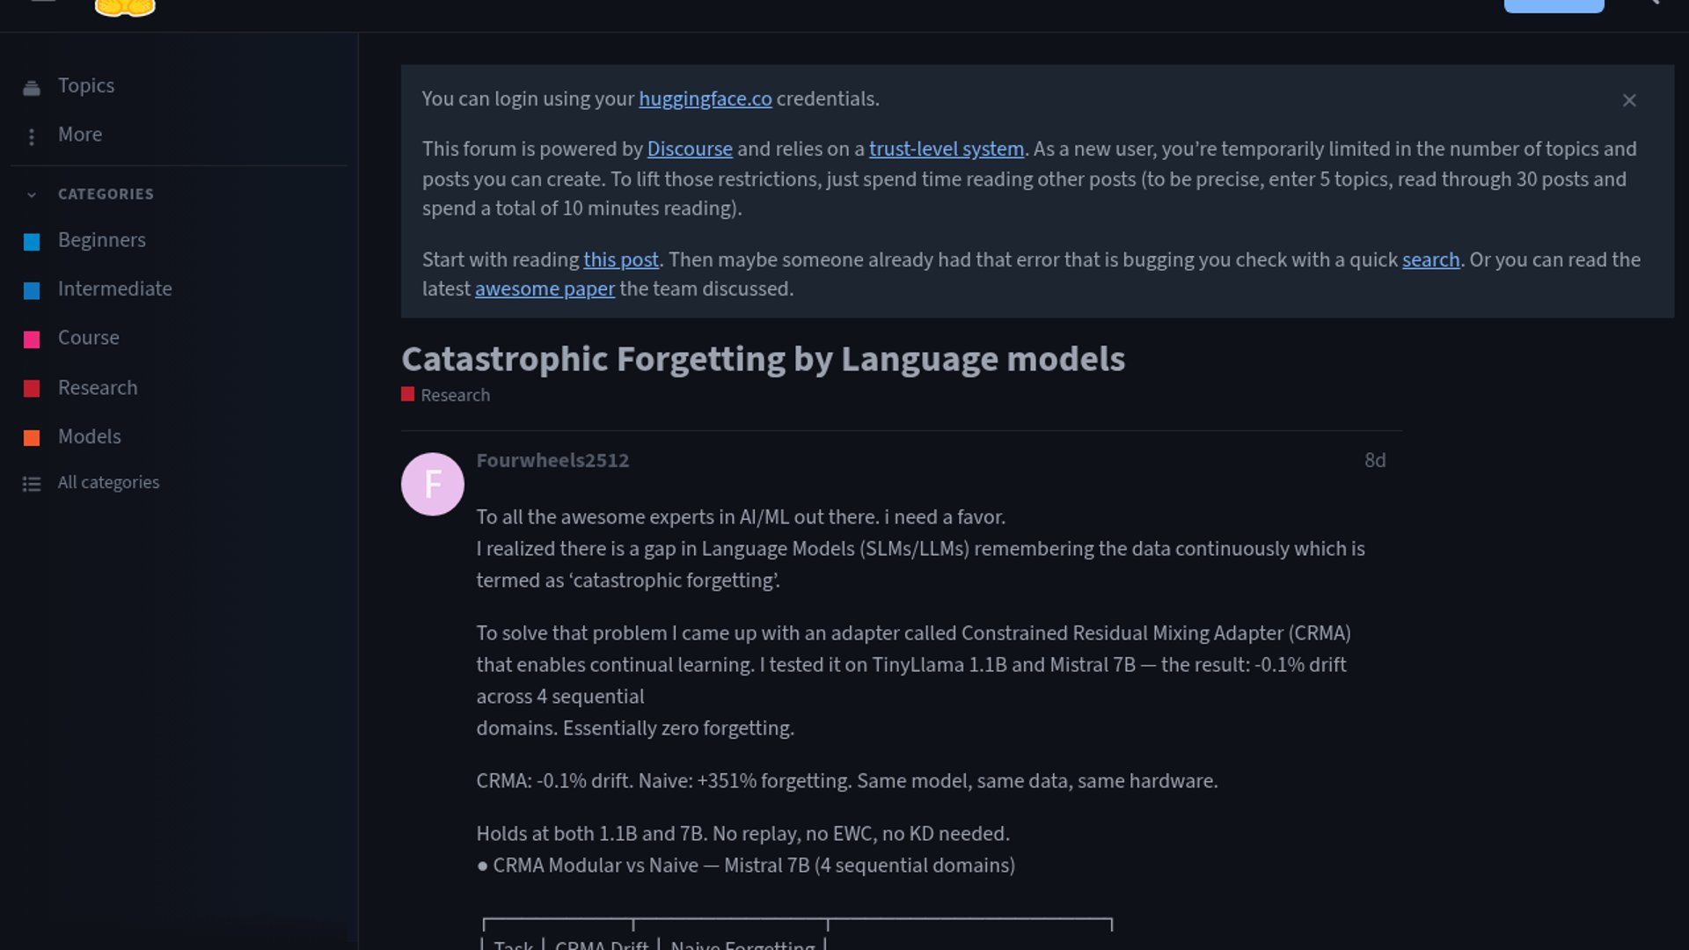Viewport: 1689px width, 950px height.
Task: Open the Models category
Action: click(x=89, y=436)
